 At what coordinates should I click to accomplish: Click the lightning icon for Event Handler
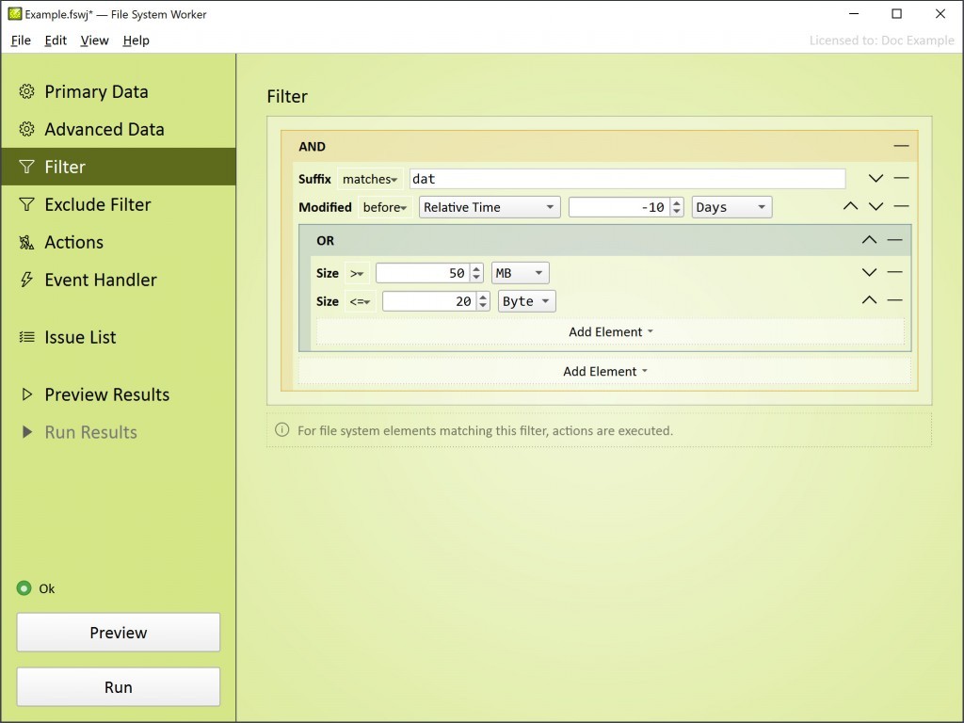26,280
